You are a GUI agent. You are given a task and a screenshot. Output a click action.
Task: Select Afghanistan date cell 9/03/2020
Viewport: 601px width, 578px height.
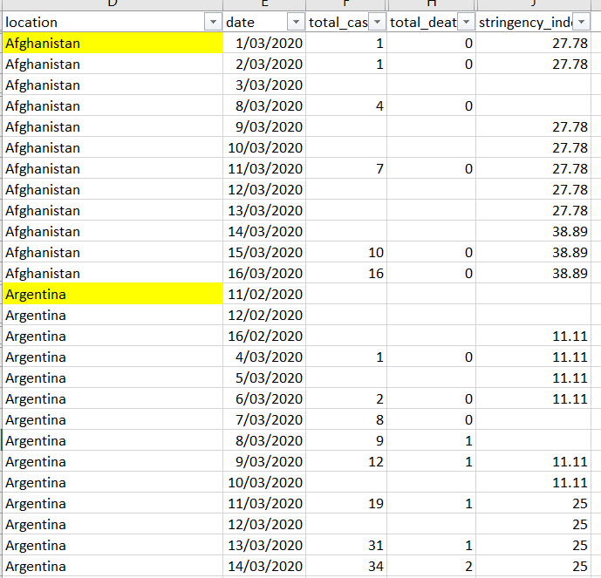(264, 126)
